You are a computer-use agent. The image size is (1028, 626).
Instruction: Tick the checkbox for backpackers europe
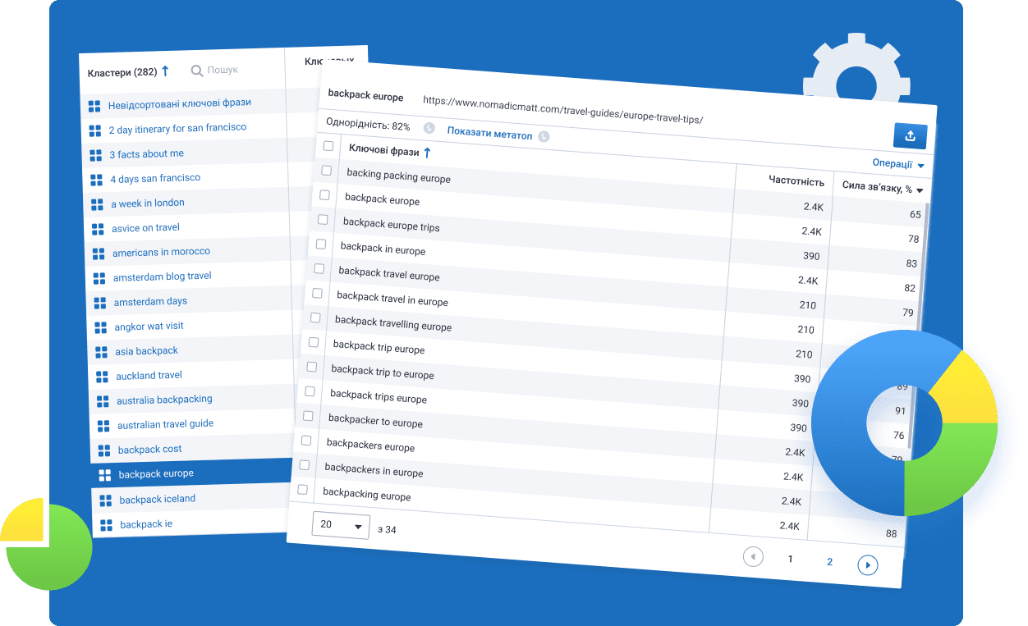click(306, 441)
